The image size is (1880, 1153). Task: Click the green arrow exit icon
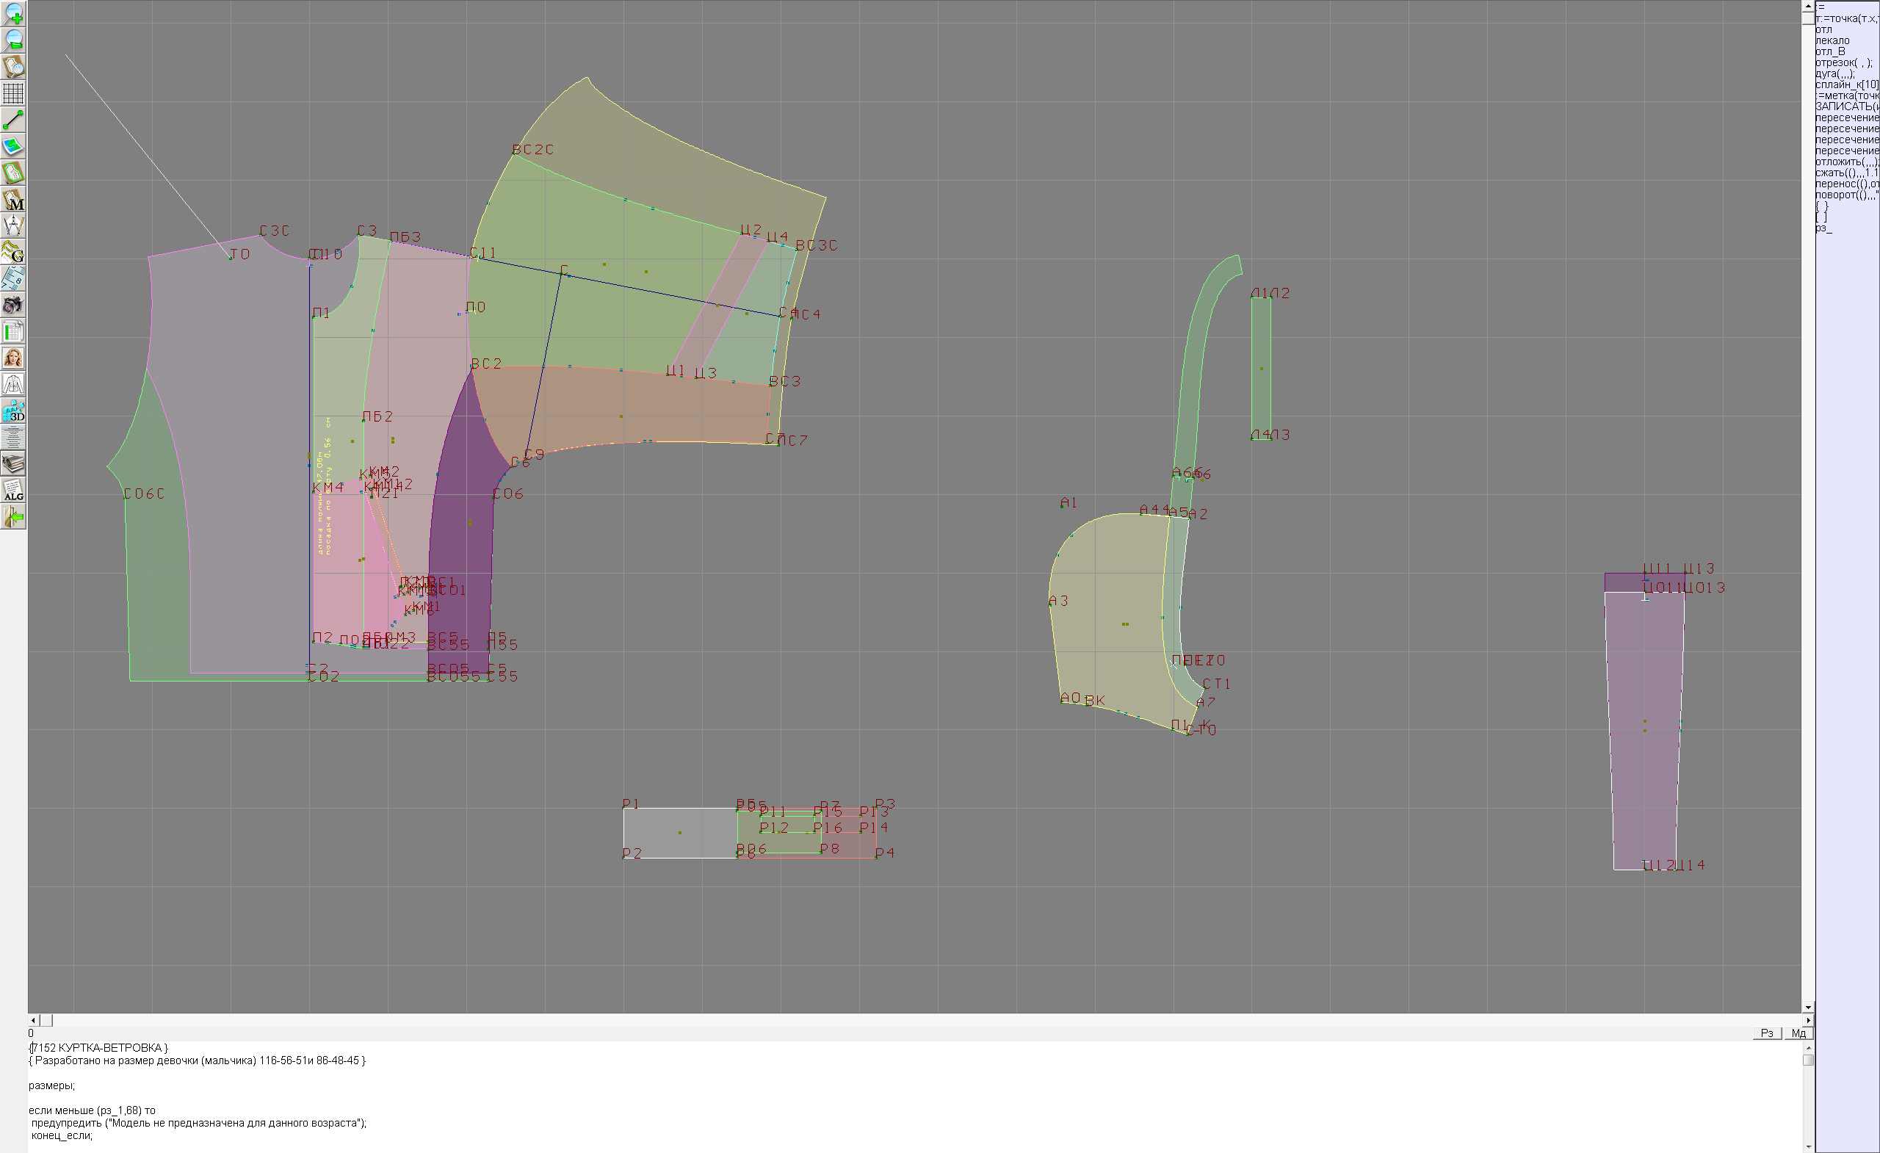[x=14, y=516]
